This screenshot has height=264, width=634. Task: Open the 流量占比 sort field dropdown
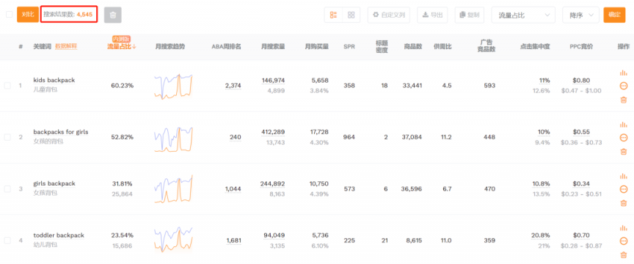(524, 15)
